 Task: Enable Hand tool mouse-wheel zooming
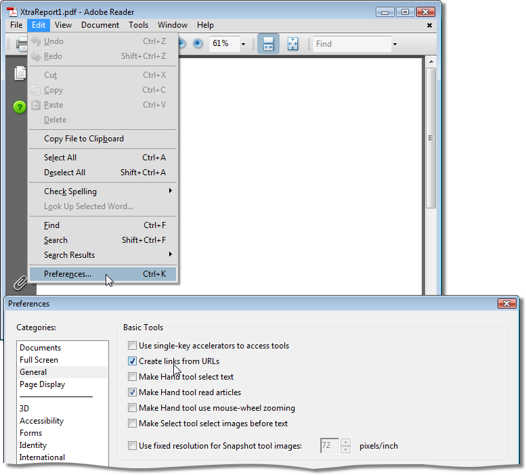[132, 407]
